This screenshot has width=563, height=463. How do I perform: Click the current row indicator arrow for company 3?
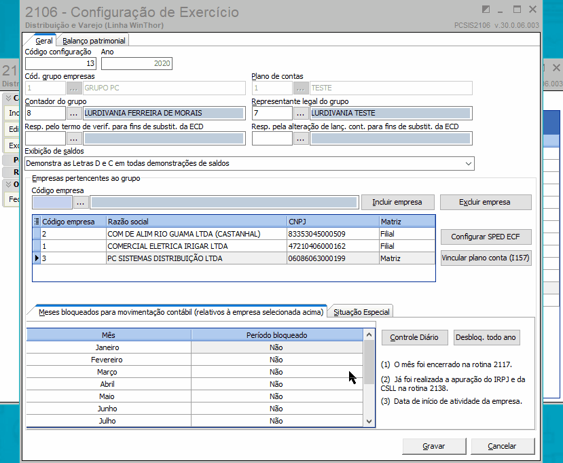tap(37, 258)
